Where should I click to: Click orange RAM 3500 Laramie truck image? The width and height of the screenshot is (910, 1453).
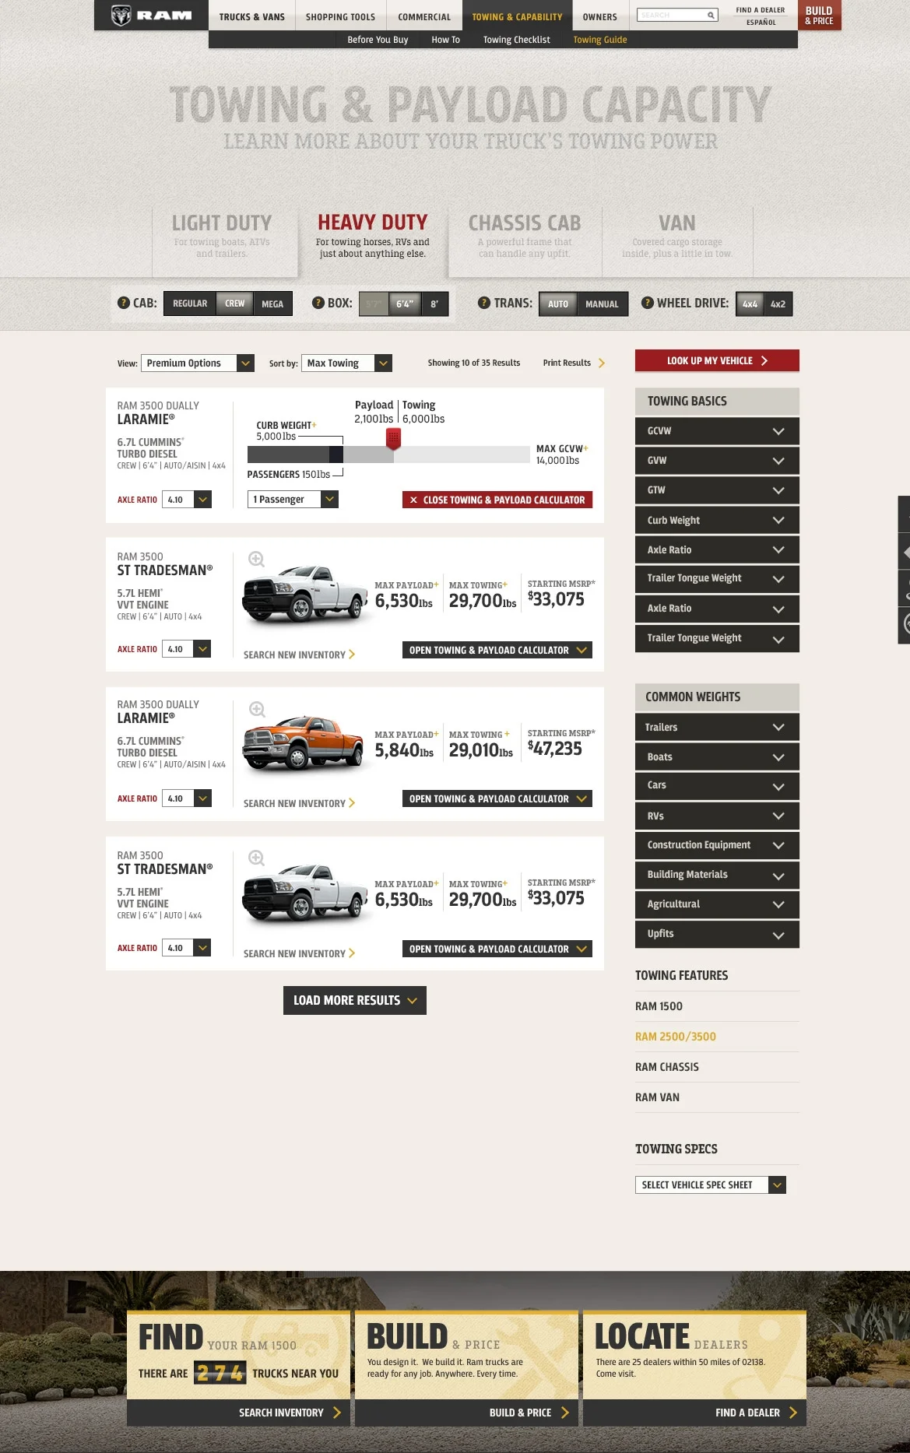point(304,743)
